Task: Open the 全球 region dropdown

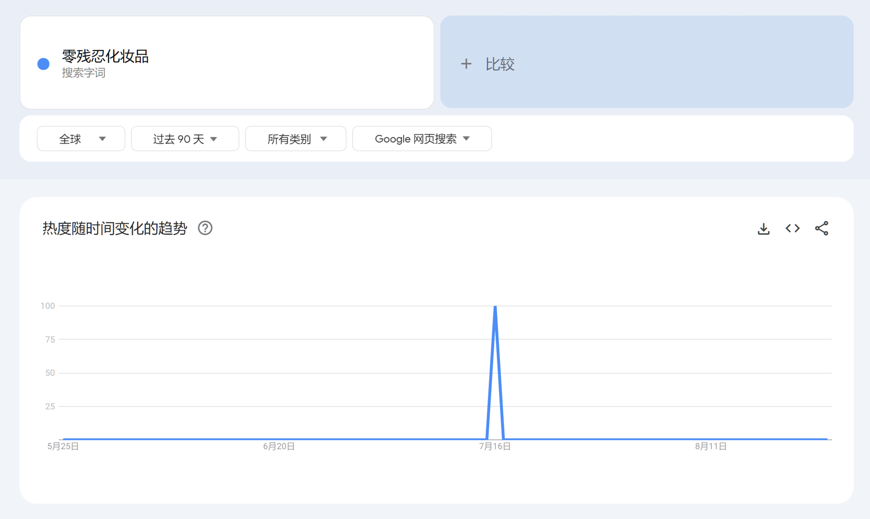Action: click(x=81, y=139)
